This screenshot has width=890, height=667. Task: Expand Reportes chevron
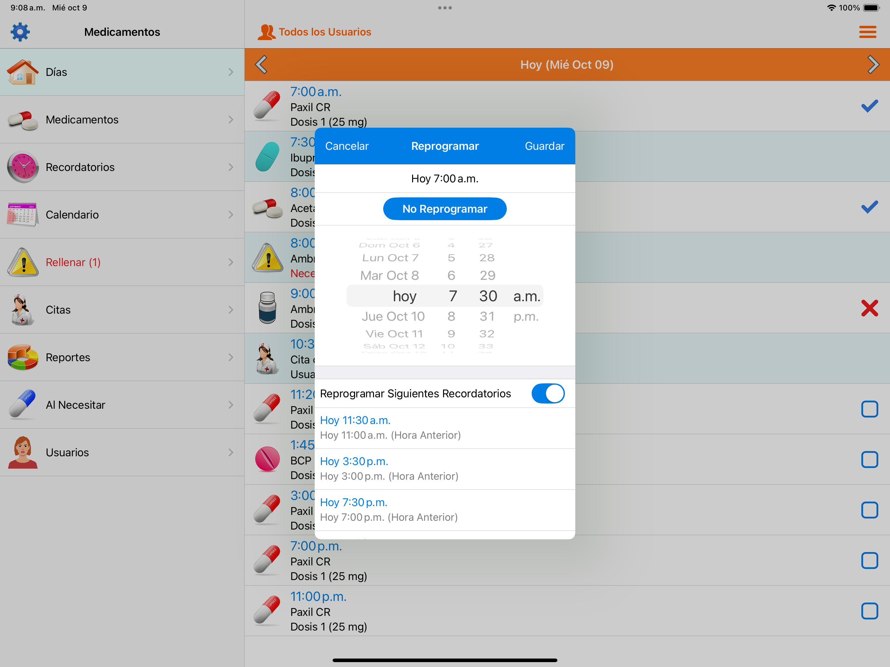click(231, 357)
